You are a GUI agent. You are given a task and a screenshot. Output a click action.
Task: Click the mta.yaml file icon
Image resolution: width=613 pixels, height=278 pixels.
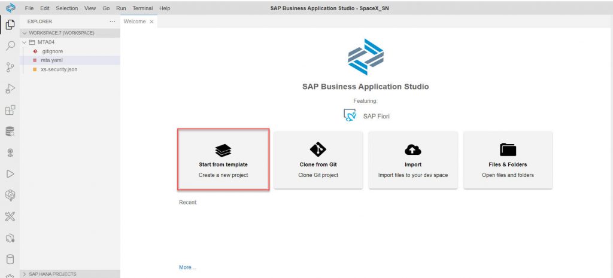pos(35,60)
